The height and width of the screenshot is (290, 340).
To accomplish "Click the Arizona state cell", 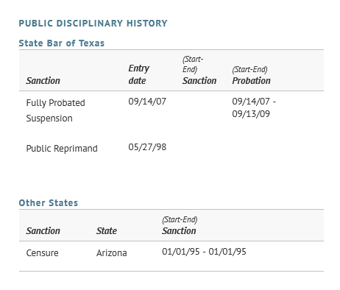I will [x=112, y=253].
